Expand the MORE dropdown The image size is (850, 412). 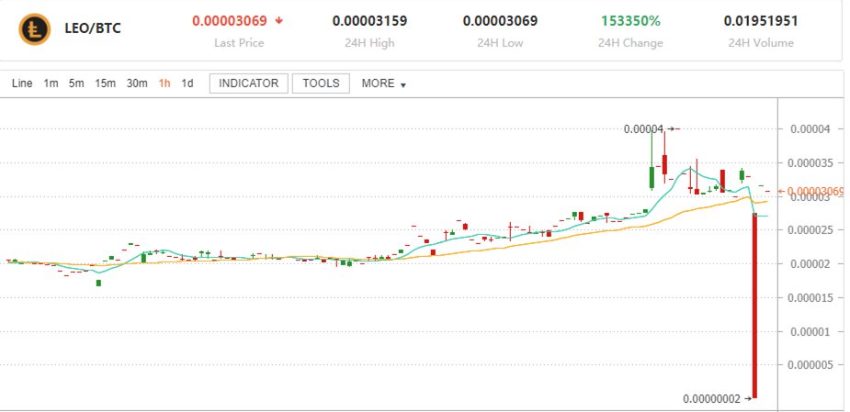tap(384, 84)
